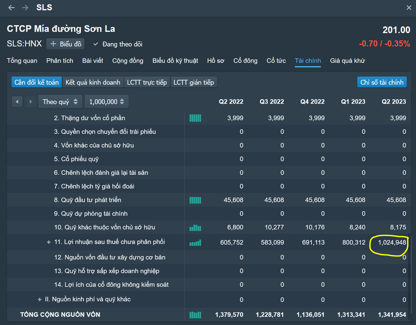This screenshot has height=325, width=416.
Task: Go to the Cộng đồng tab
Action: [x=128, y=61]
